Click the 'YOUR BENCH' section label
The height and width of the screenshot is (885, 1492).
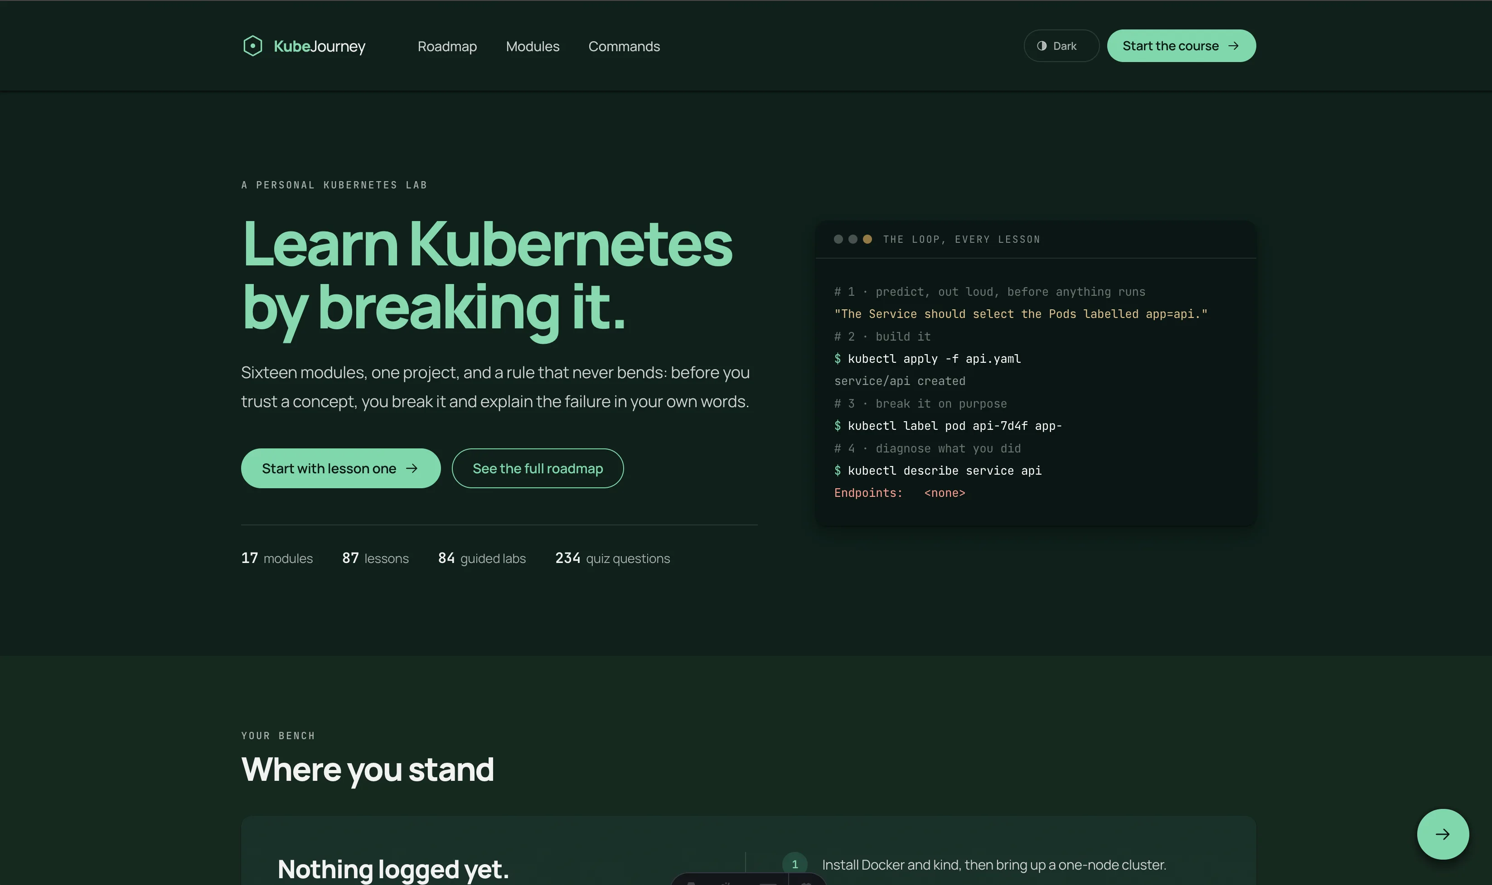(x=278, y=736)
